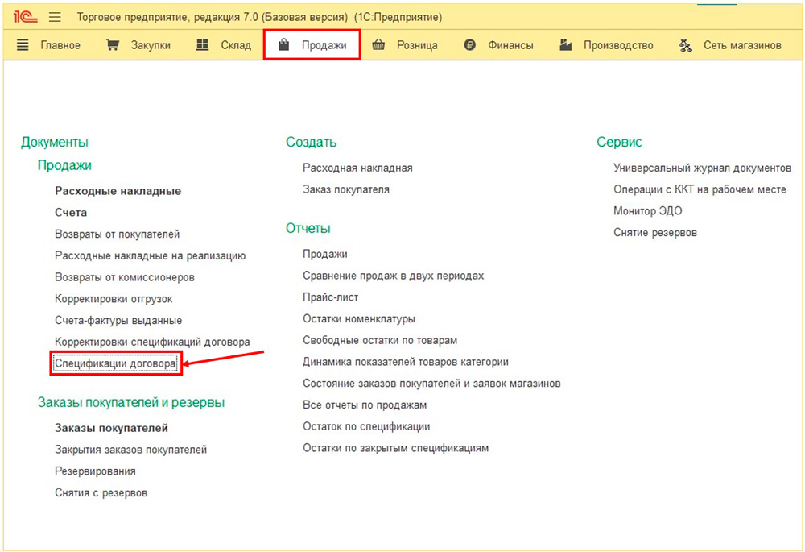
Task: Click the Продажи shopping bag icon
Action: [x=283, y=45]
